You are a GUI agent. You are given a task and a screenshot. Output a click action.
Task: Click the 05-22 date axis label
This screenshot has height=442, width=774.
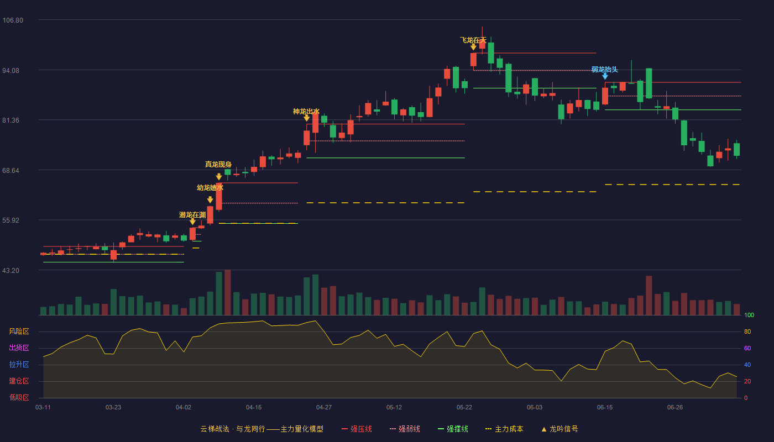pyautogui.click(x=464, y=407)
